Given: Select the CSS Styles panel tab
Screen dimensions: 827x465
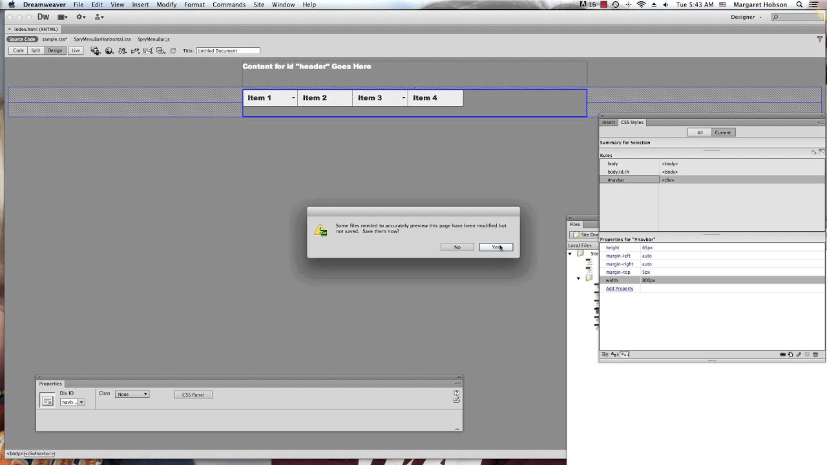Looking at the screenshot, I should coord(632,122).
